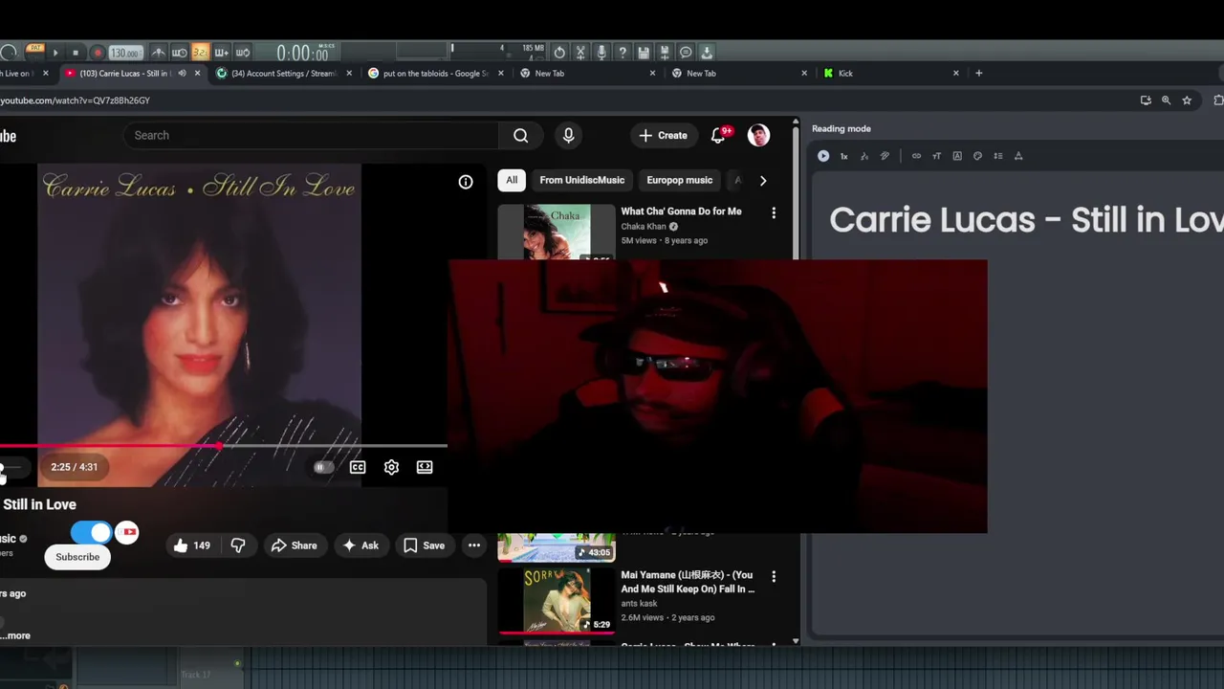Click FL Studio microphone one-click recording icon
Viewport: 1224px width, 689px height.
coord(601,53)
